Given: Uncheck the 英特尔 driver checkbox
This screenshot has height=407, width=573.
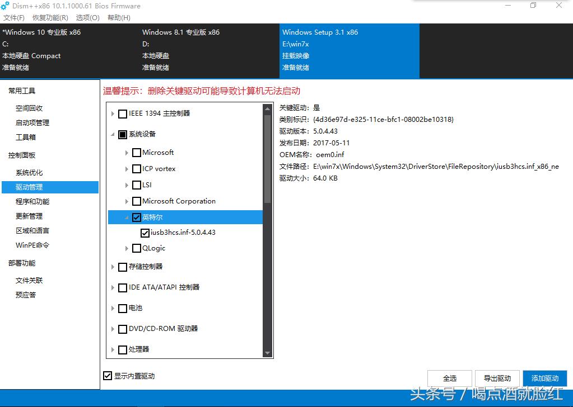Looking at the screenshot, I should (137, 217).
